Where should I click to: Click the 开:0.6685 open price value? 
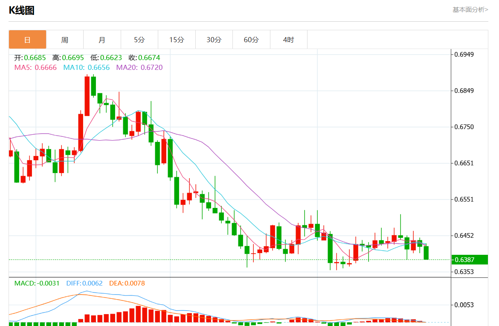30,58
